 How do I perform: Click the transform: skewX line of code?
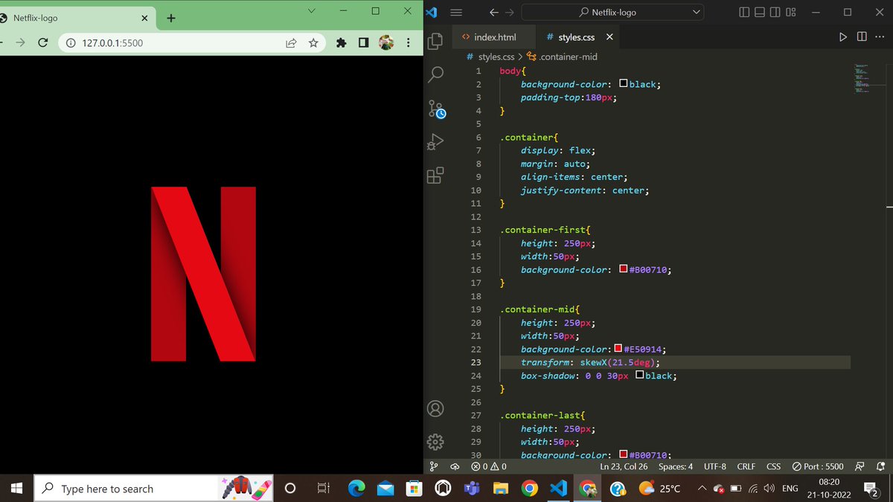(x=590, y=362)
